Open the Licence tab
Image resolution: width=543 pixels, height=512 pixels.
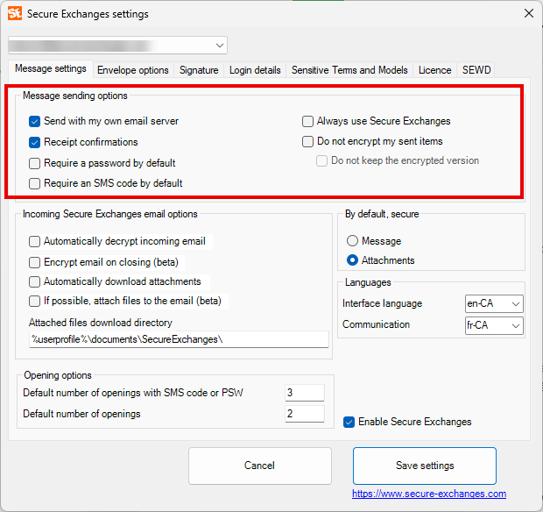435,70
